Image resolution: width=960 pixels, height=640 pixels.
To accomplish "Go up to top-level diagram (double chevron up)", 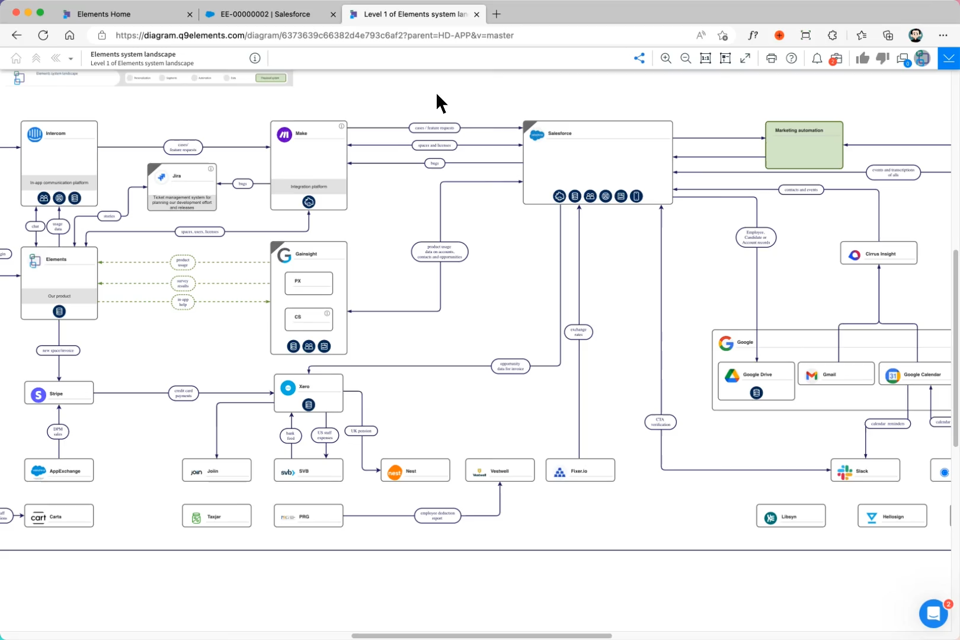I will click(x=36, y=58).
